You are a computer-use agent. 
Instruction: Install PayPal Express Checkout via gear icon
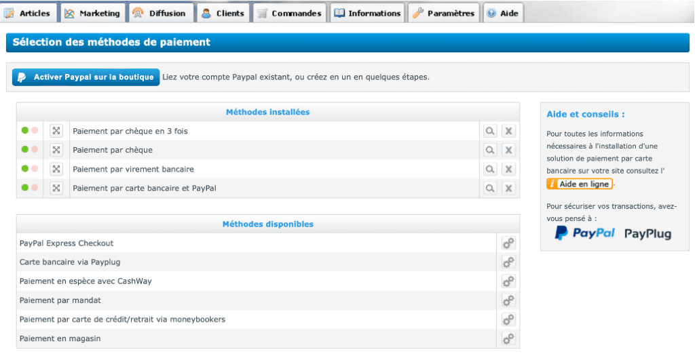[x=508, y=243]
